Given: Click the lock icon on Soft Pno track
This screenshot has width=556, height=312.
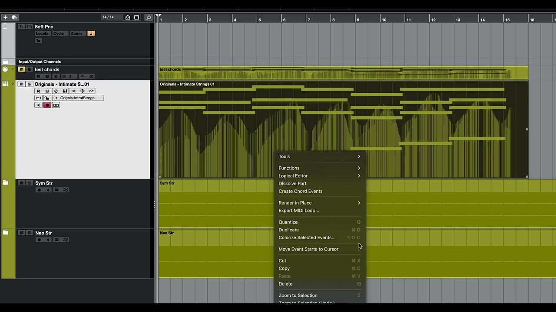Looking at the screenshot, I should (x=38, y=41).
